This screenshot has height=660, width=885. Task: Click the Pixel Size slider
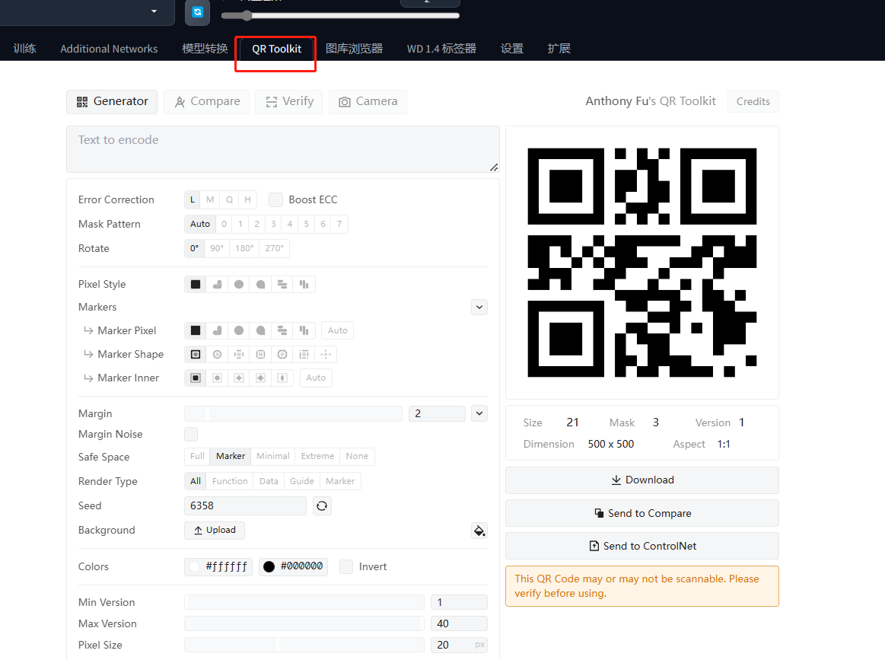304,645
